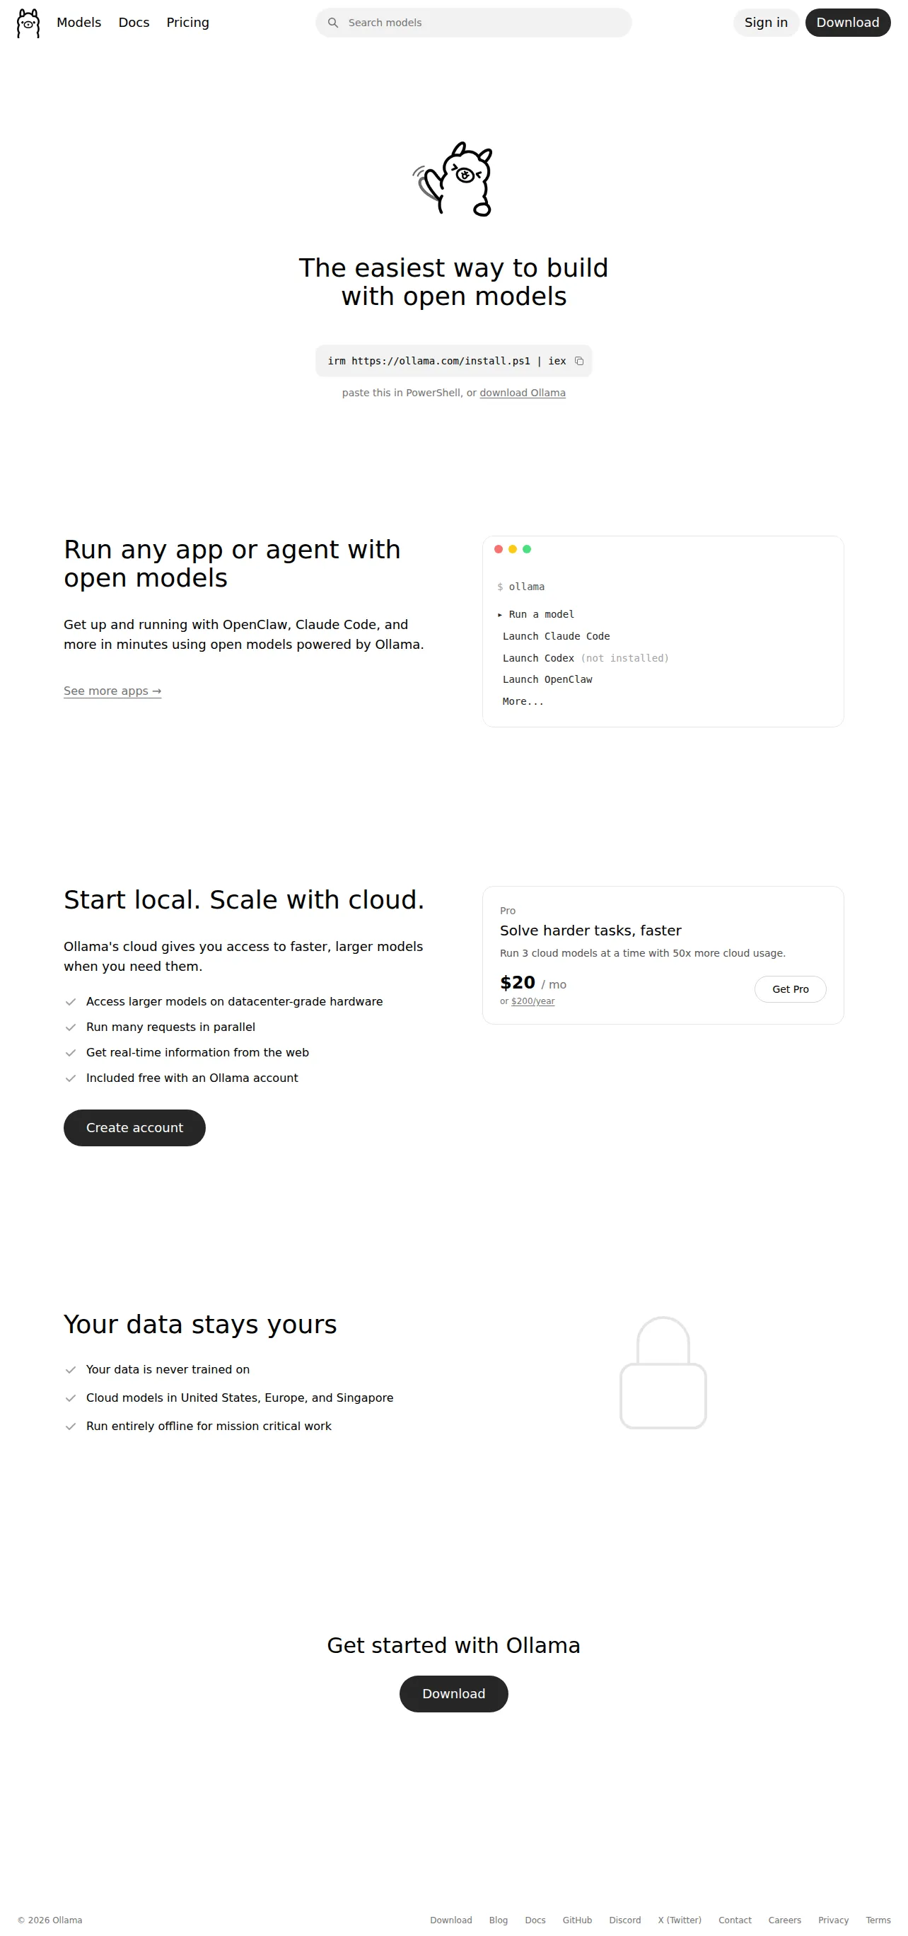Copy the install command with the copy icon
The image size is (908, 1936).
click(579, 361)
